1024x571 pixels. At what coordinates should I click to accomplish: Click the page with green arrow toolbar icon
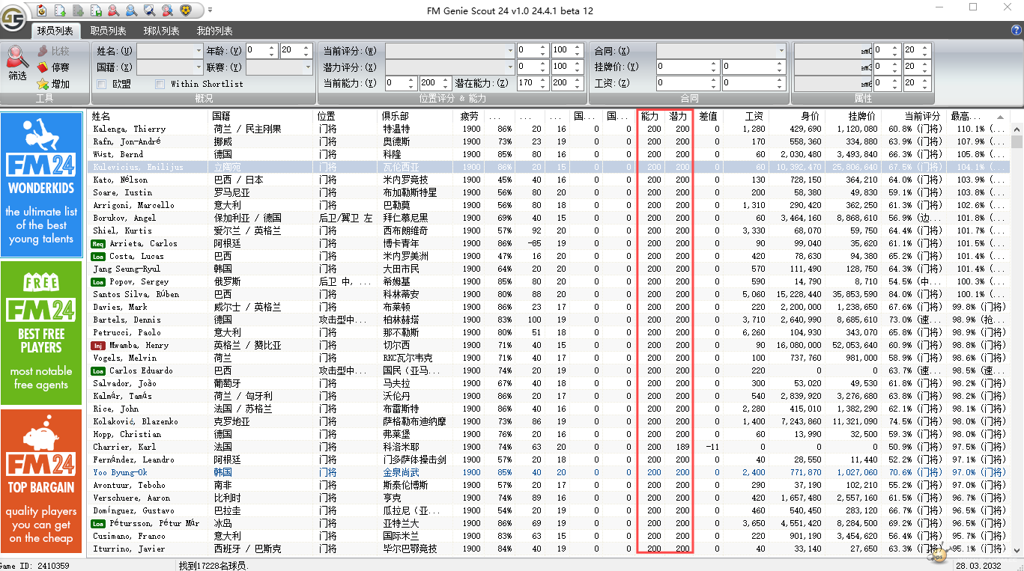[59, 10]
